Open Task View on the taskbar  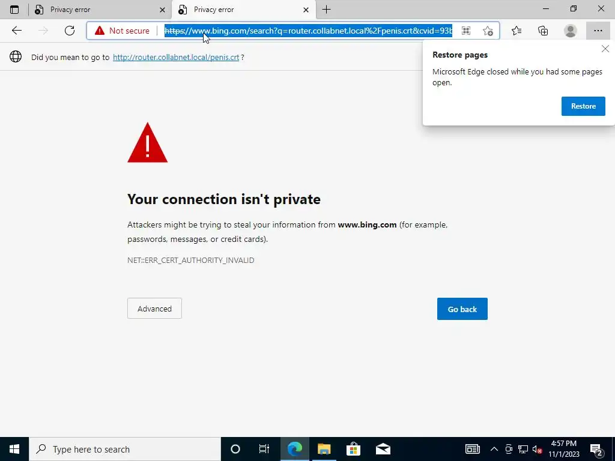(264, 449)
